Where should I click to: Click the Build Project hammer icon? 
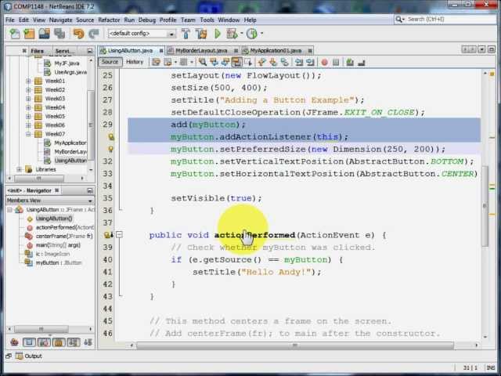coord(186,34)
